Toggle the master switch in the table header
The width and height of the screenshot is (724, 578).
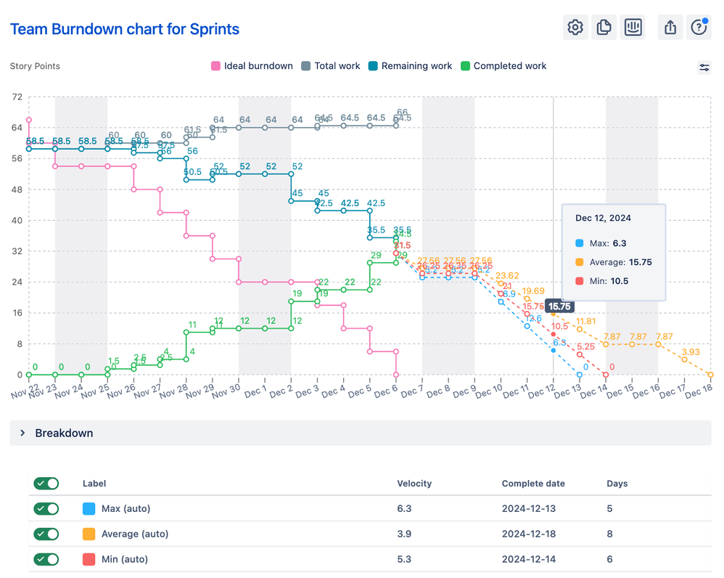tap(46, 483)
